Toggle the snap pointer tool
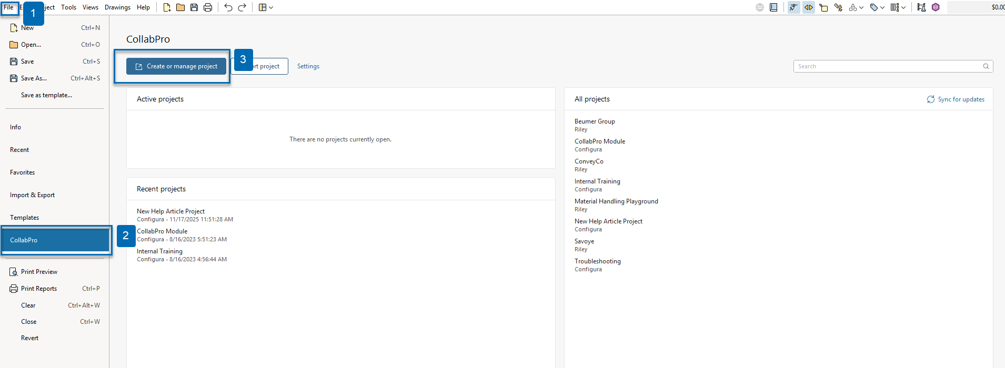The image size is (1005, 368). (x=793, y=7)
